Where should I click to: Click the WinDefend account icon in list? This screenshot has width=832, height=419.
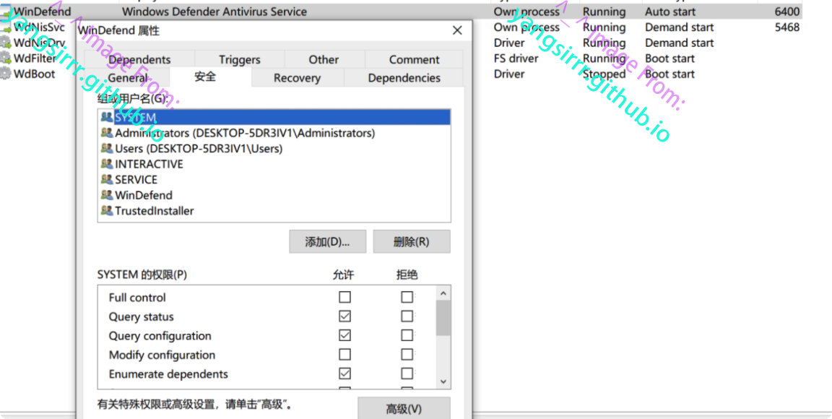point(107,195)
